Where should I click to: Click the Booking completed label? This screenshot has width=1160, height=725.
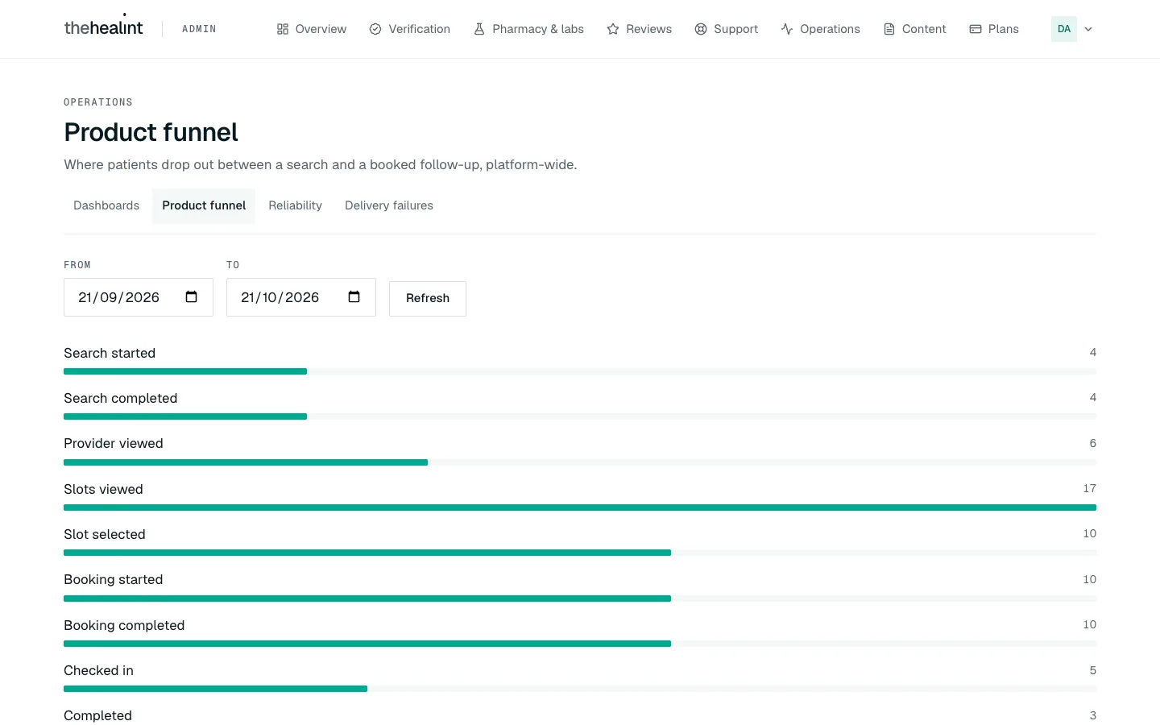(124, 625)
